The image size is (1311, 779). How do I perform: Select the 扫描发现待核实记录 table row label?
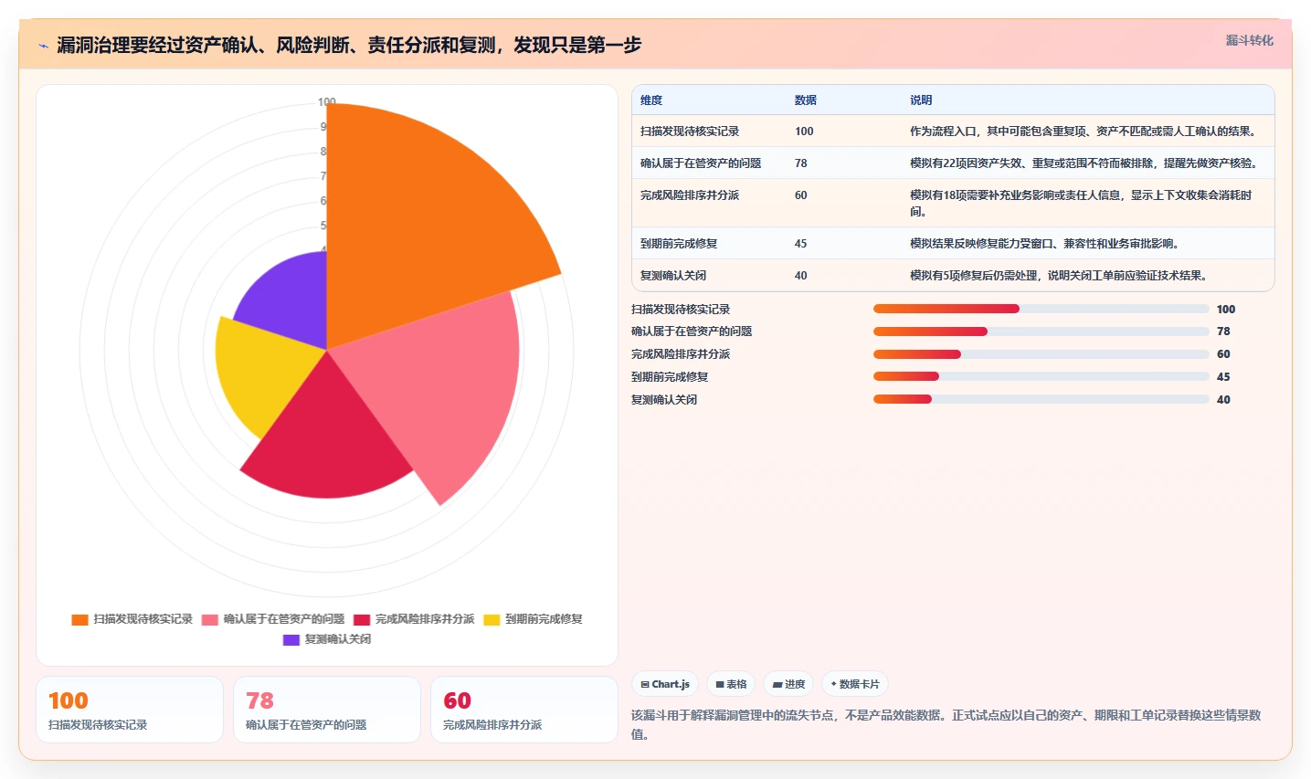tap(690, 132)
